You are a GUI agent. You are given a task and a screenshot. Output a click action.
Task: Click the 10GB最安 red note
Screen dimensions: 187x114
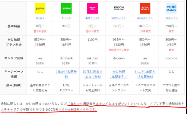click(x=145, y=31)
